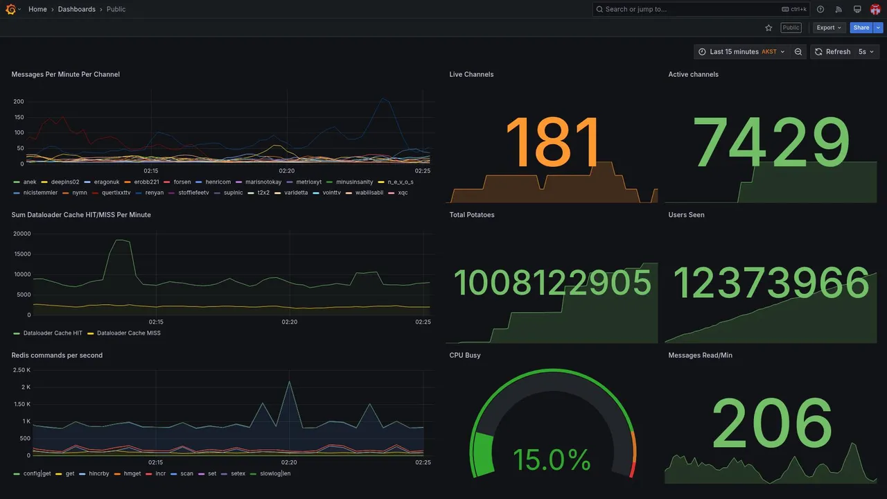Screen dimensions: 887x499
Task: Click the Refresh dashboard button
Action: [832, 52]
